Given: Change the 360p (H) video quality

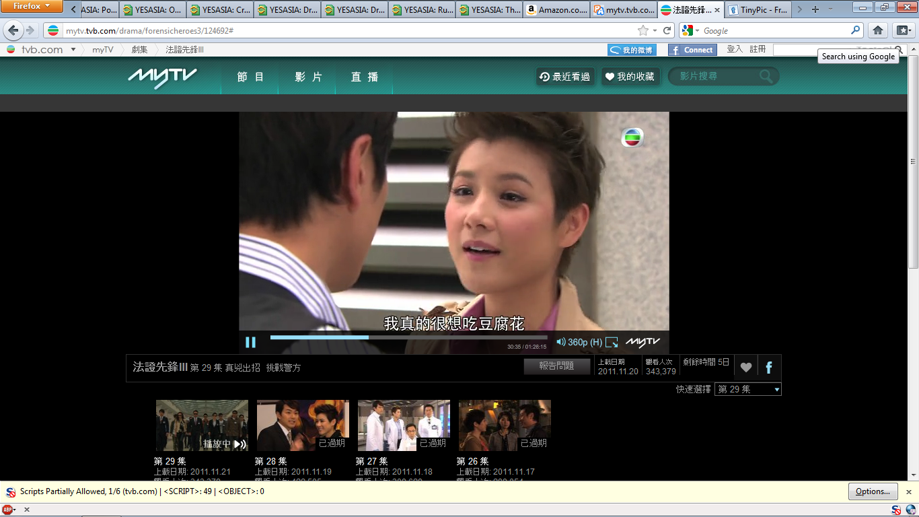Looking at the screenshot, I should tap(585, 343).
